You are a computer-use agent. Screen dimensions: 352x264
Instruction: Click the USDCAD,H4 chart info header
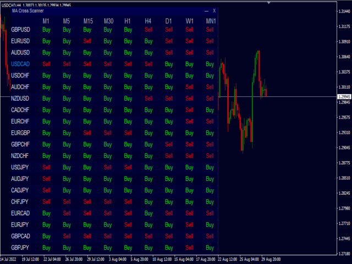pyautogui.click(x=36, y=5)
